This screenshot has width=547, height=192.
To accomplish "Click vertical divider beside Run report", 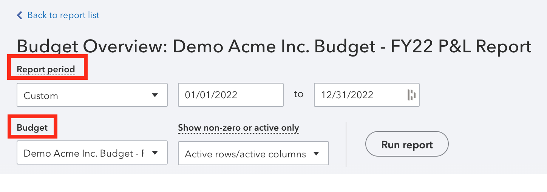I will (x=346, y=144).
